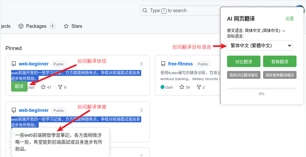Grab drag handle on second web-beginner card
The image size is (306, 157).
point(142,110)
